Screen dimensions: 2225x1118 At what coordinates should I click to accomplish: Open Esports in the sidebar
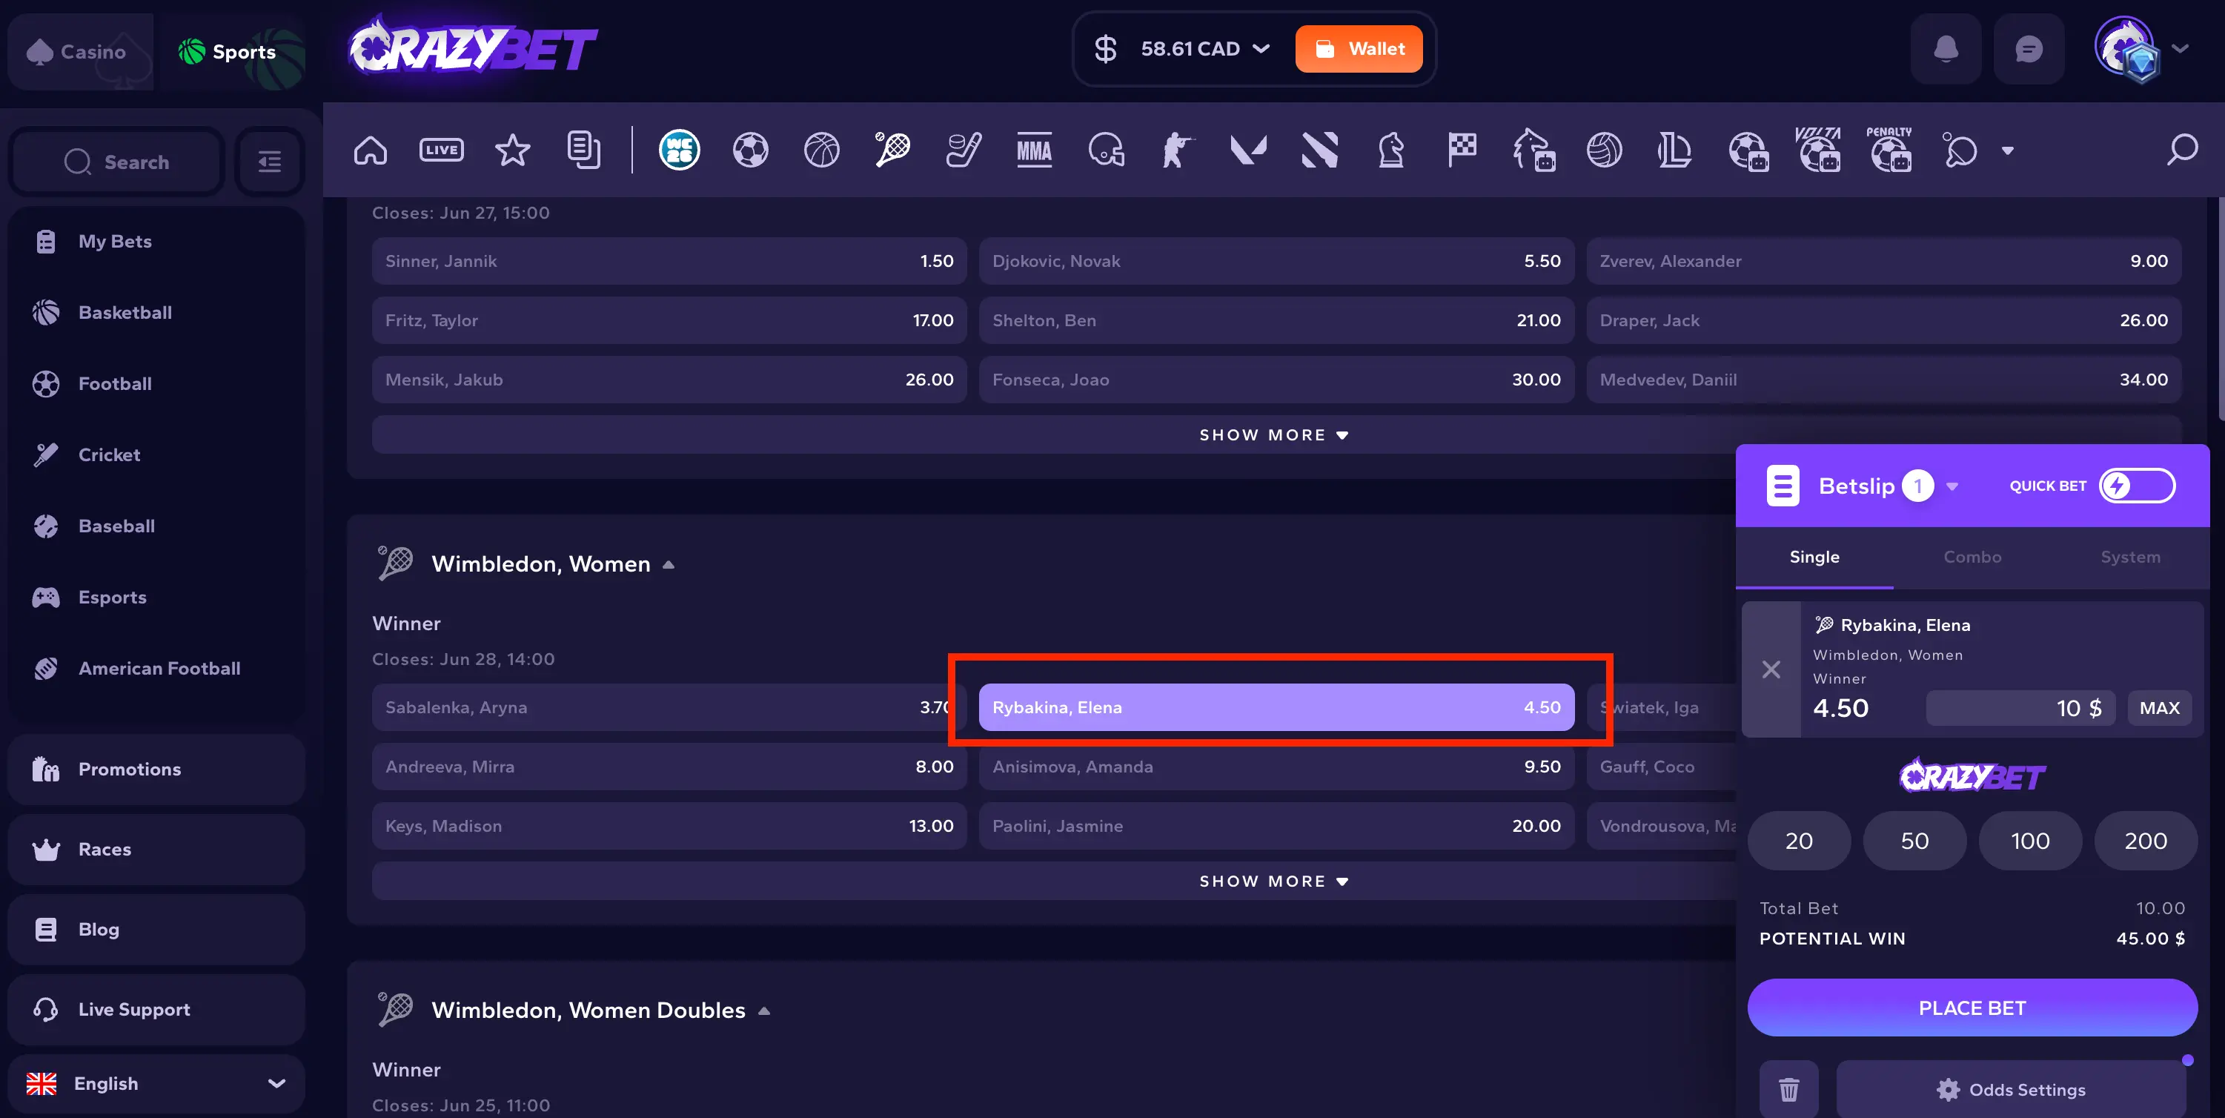coord(156,597)
